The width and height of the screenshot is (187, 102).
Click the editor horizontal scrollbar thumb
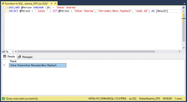(86, 52)
